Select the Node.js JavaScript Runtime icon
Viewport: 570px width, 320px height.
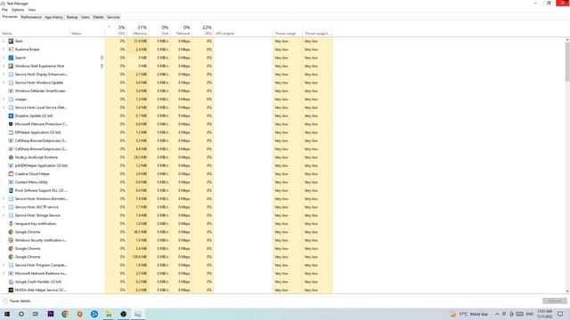tap(11, 157)
